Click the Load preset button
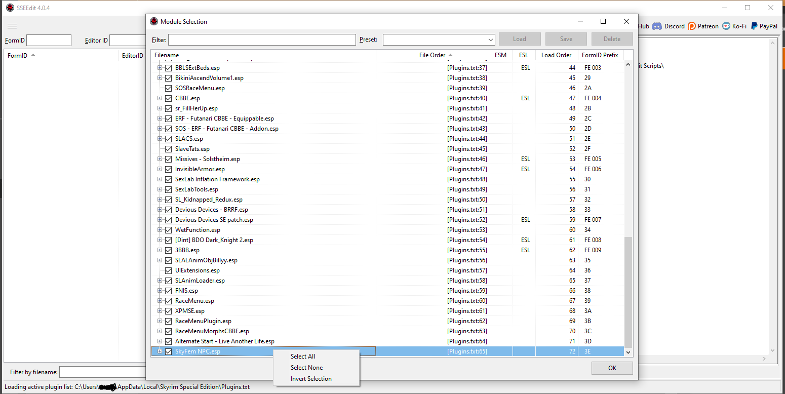 520,39
